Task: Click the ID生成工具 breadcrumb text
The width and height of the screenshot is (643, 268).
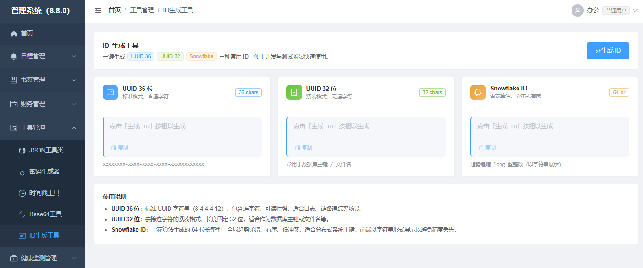Action: tap(178, 10)
